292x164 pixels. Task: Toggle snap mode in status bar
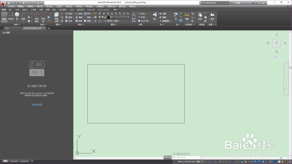206,162
